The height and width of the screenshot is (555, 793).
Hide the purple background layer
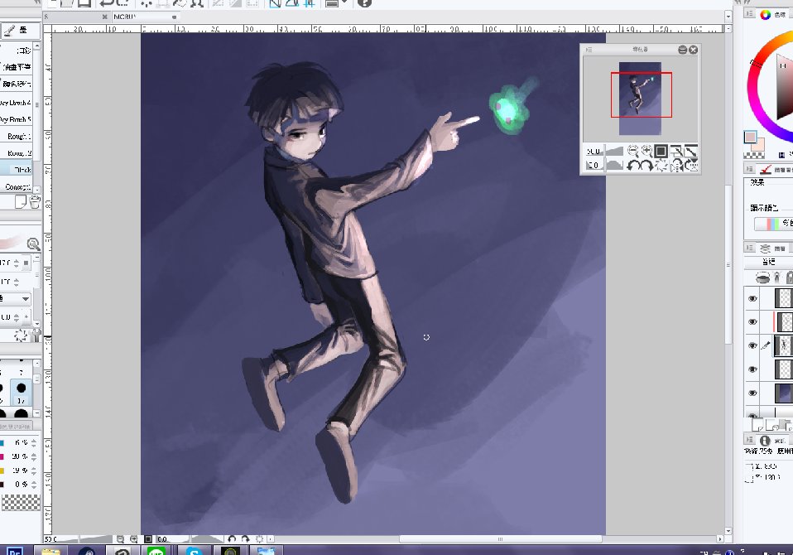point(752,393)
